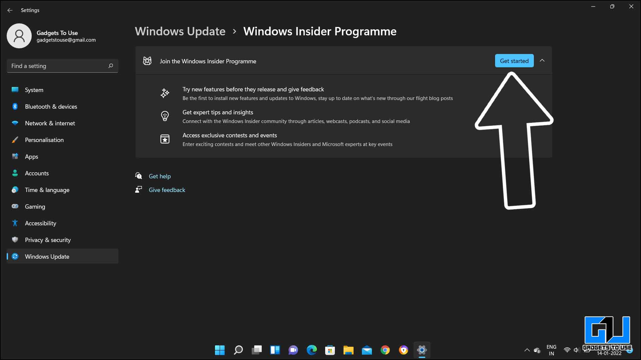The height and width of the screenshot is (360, 641).
Task: Select Gaming in the settings sidebar
Action: tap(35, 206)
